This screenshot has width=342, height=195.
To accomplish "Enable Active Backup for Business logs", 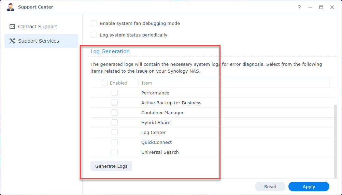I will 115,103.
